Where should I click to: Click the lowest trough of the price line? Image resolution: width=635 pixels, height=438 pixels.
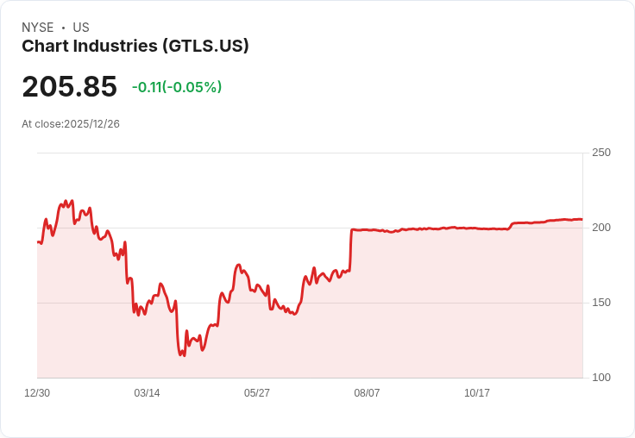(x=182, y=355)
